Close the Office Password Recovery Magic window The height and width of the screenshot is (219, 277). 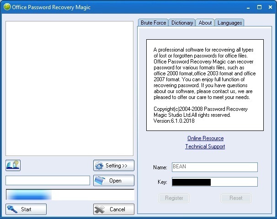pyautogui.click(x=270, y=7)
